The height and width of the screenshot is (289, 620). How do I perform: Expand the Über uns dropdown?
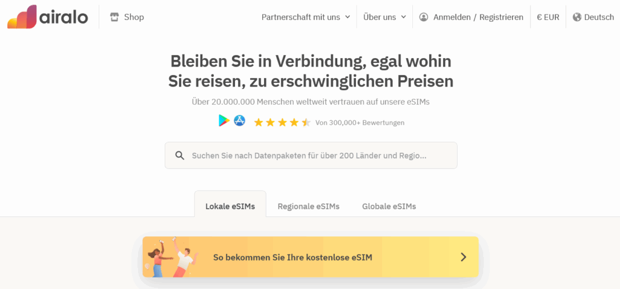point(384,17)
